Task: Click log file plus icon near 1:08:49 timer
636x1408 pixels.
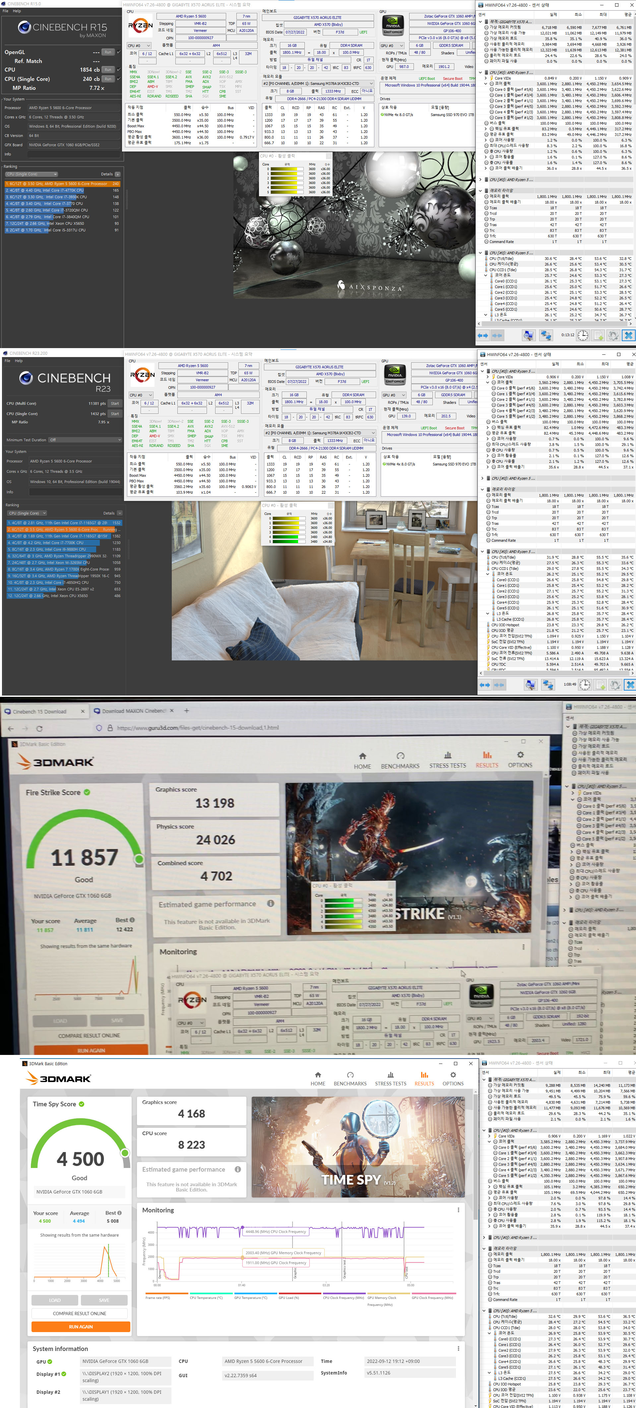Action: pos(601,684)
